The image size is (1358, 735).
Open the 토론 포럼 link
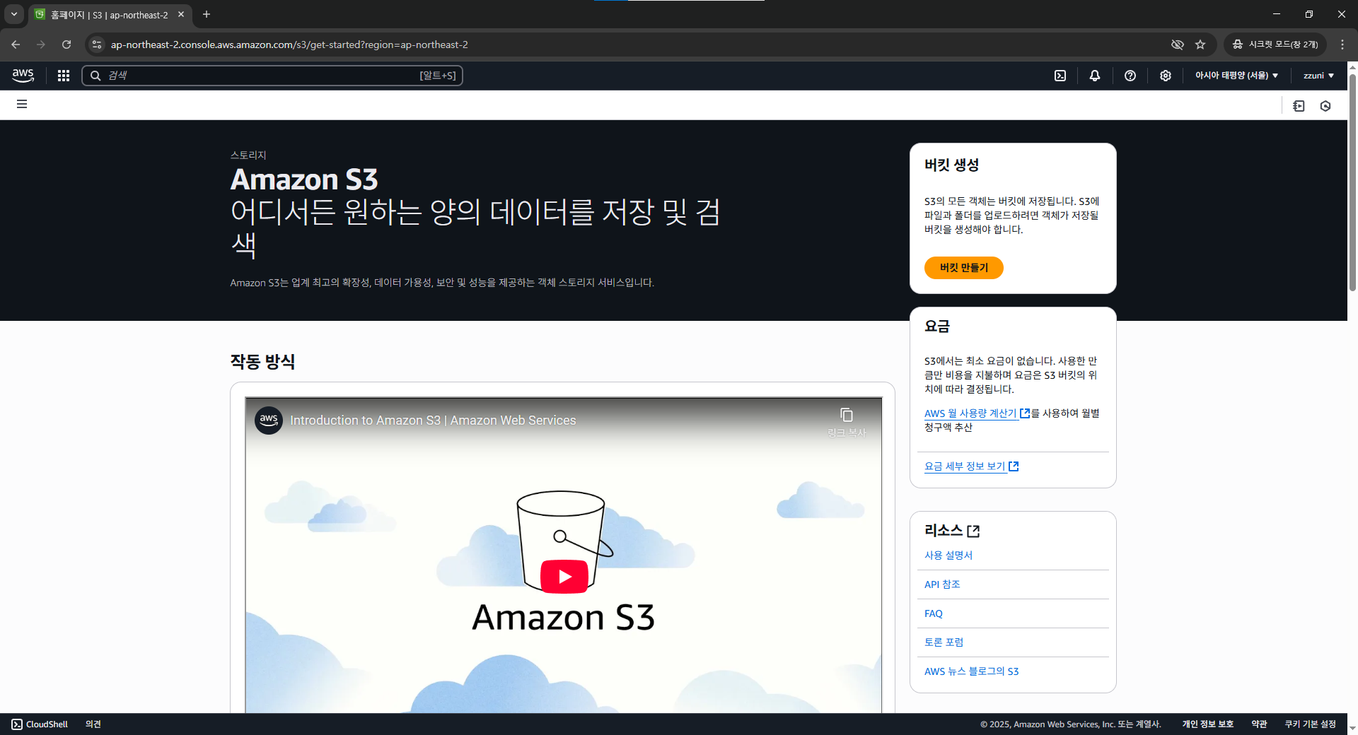(944, 642)
